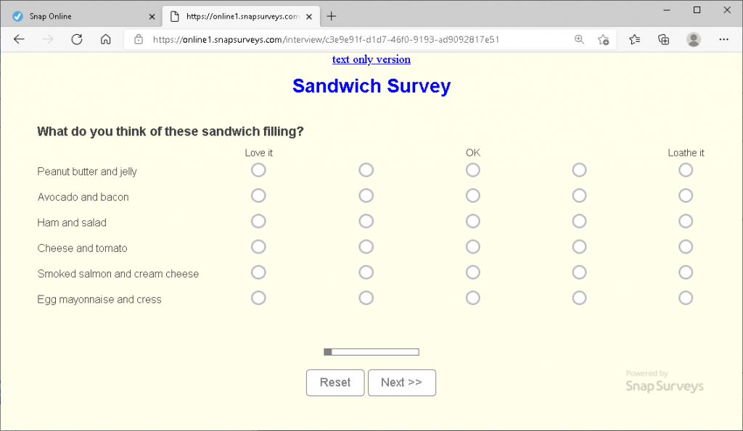
Task: Select Loathe it for Ham and salad
Action: tap(686, 221)
